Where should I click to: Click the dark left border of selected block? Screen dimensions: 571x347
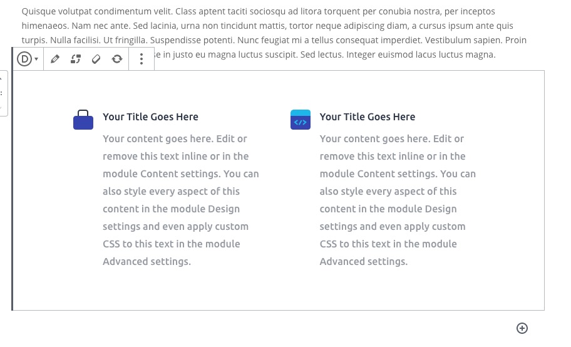tap(12, 188)
